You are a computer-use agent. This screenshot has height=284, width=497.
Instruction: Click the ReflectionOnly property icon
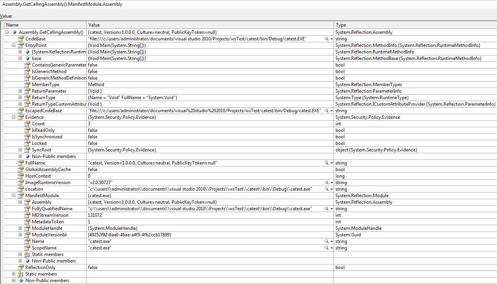point(21,267)
